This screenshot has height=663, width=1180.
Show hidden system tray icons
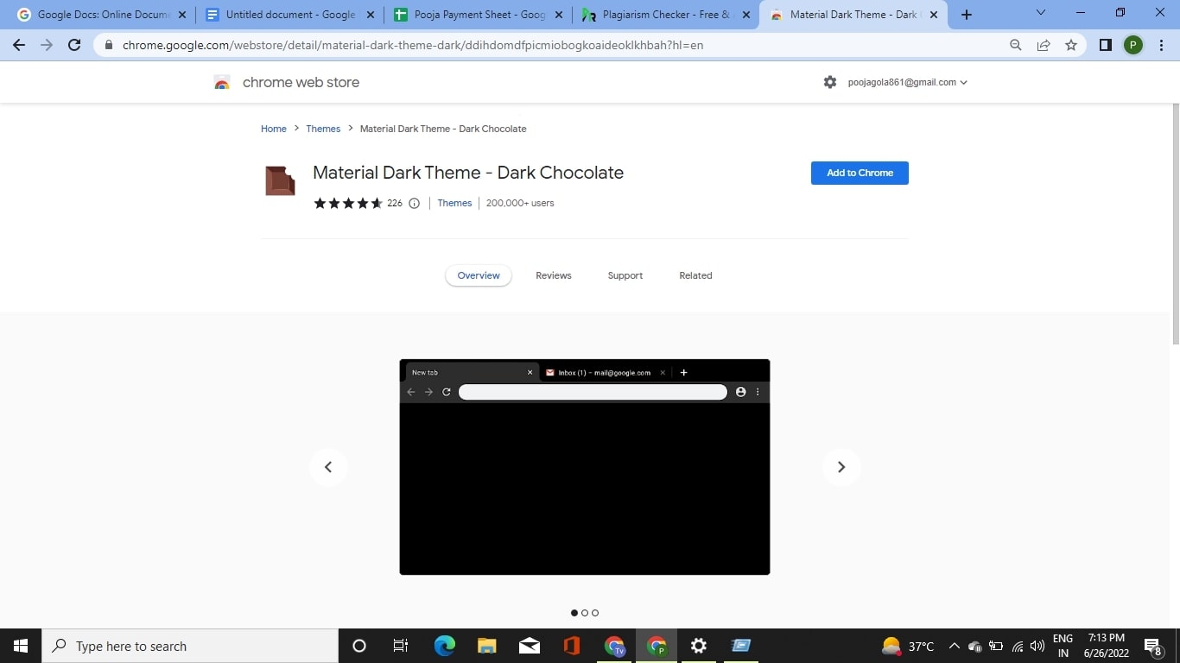coord(955,646)
